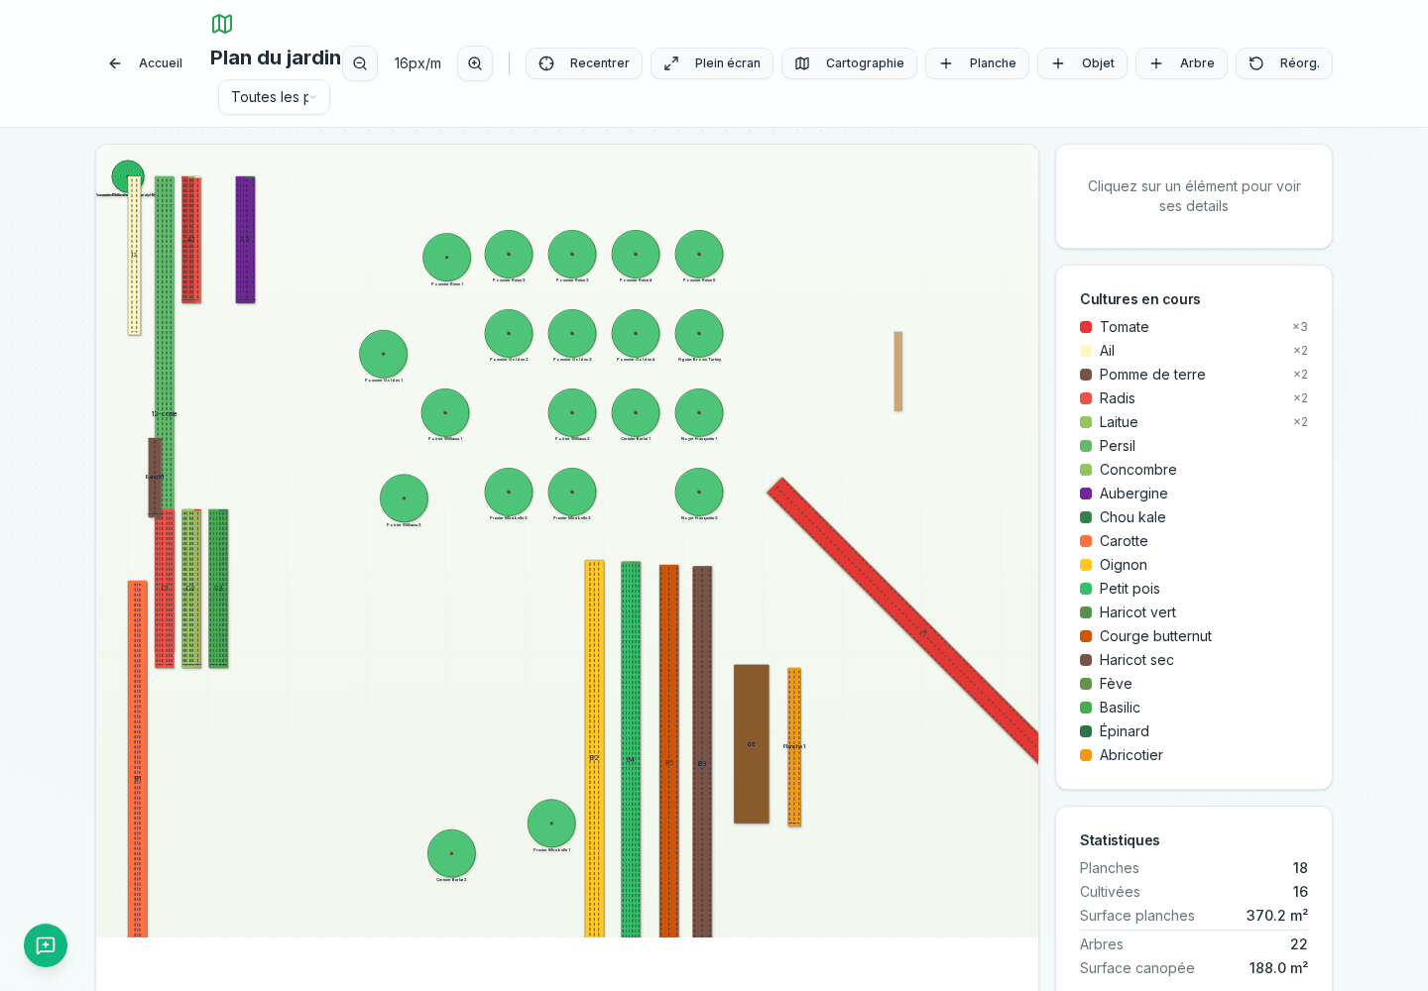Open the Toutes les planches dropdown
The image size is (1428, 991).
(x=274, y=97)
